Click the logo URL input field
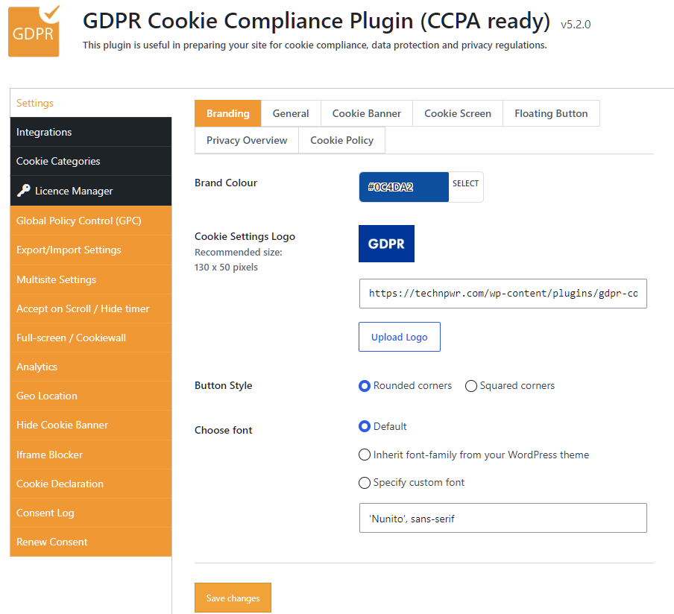Screen dimensions: 674x614 tap(503, 294)
